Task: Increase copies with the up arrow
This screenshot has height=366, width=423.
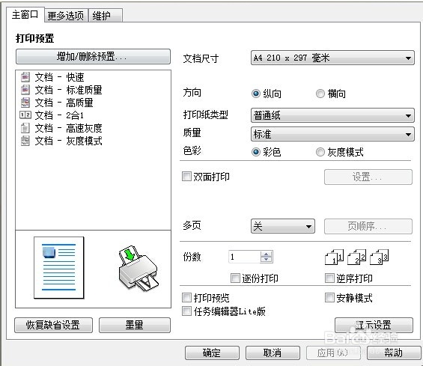Action: tap(267, 254)
